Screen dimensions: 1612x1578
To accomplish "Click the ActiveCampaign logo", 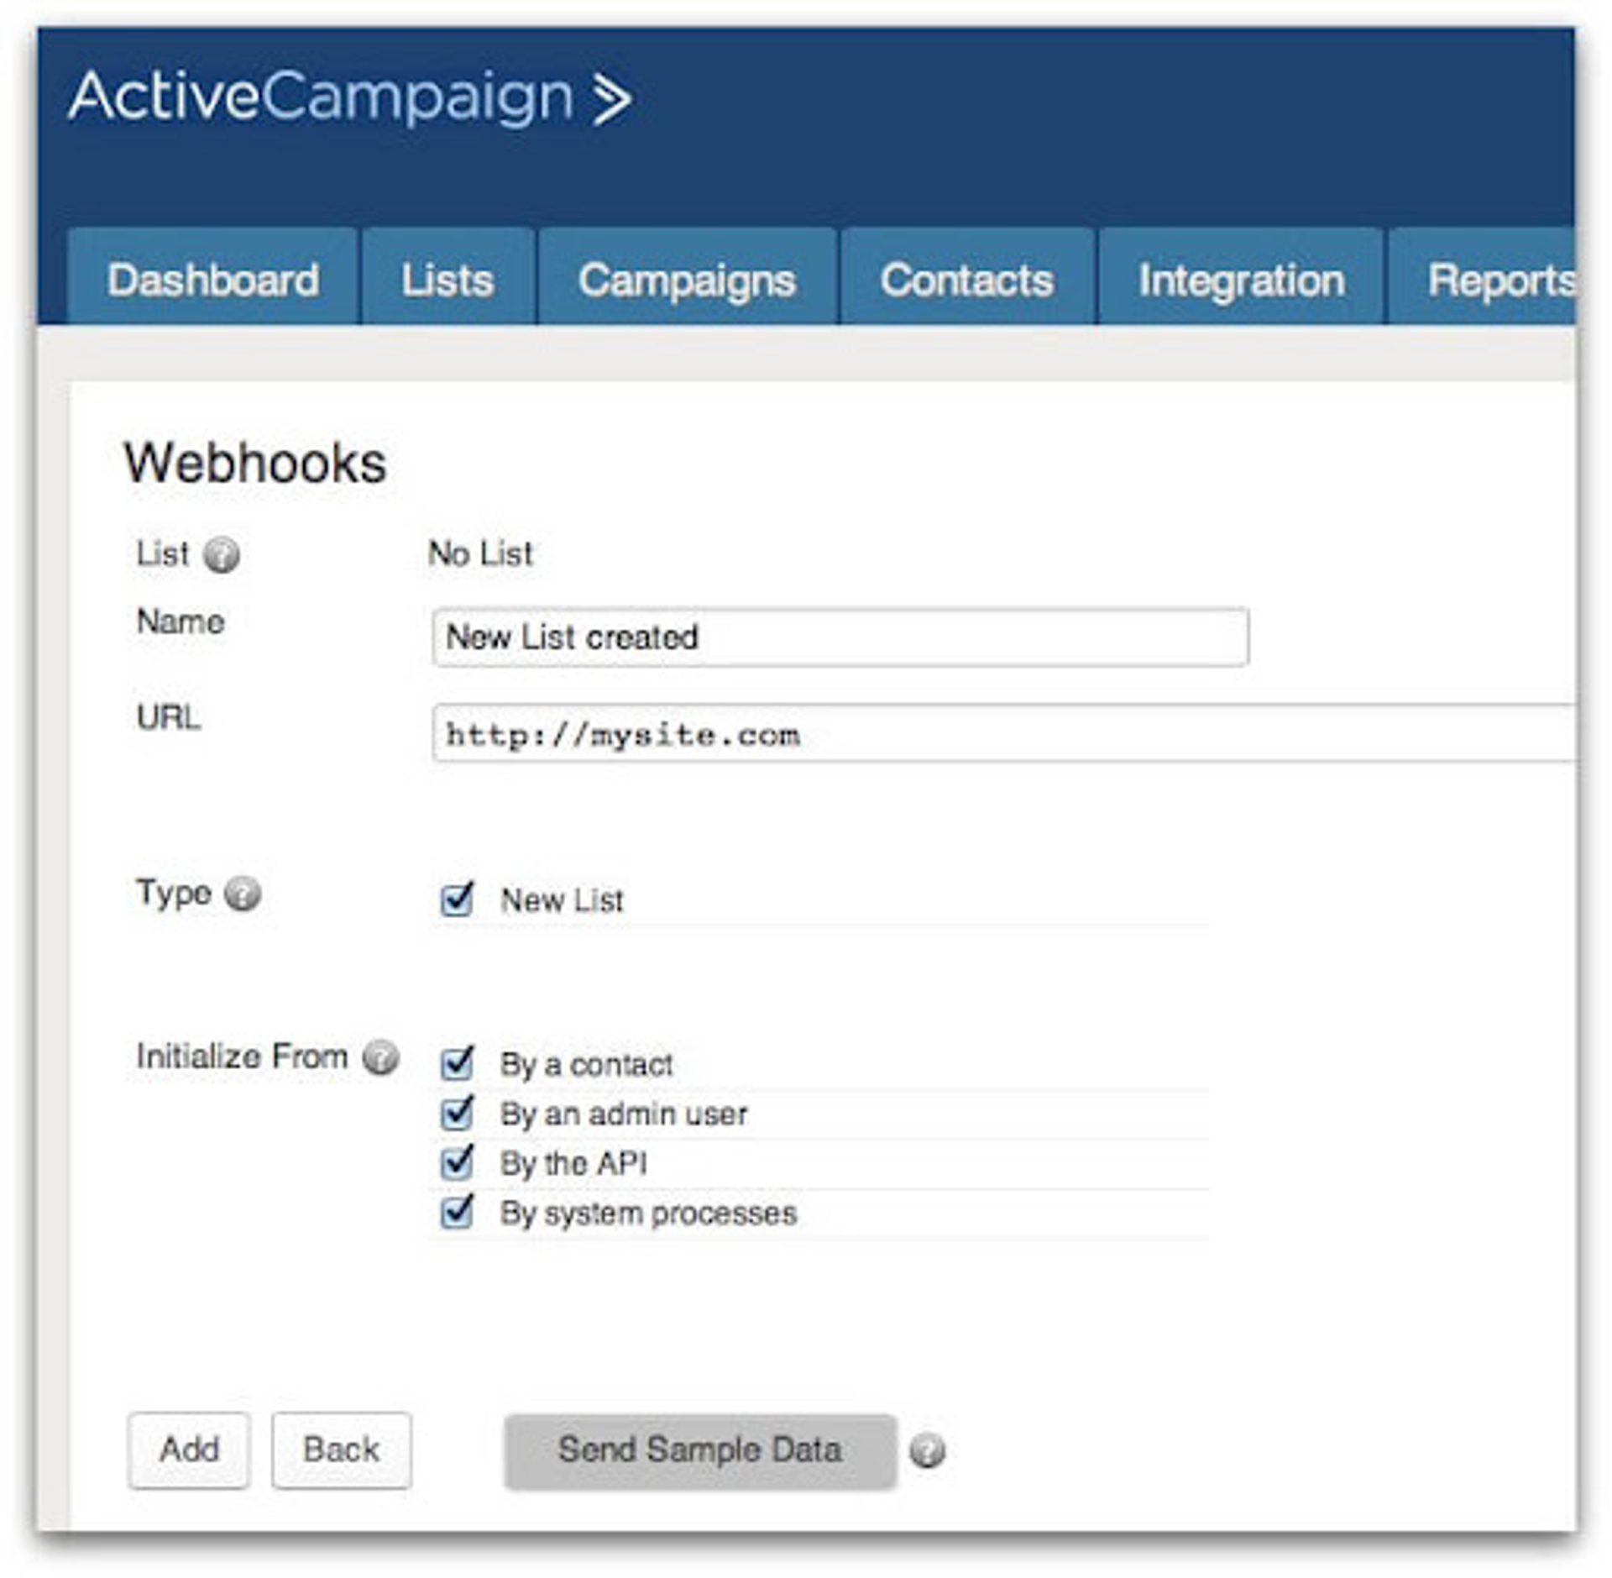I will 348,97.
